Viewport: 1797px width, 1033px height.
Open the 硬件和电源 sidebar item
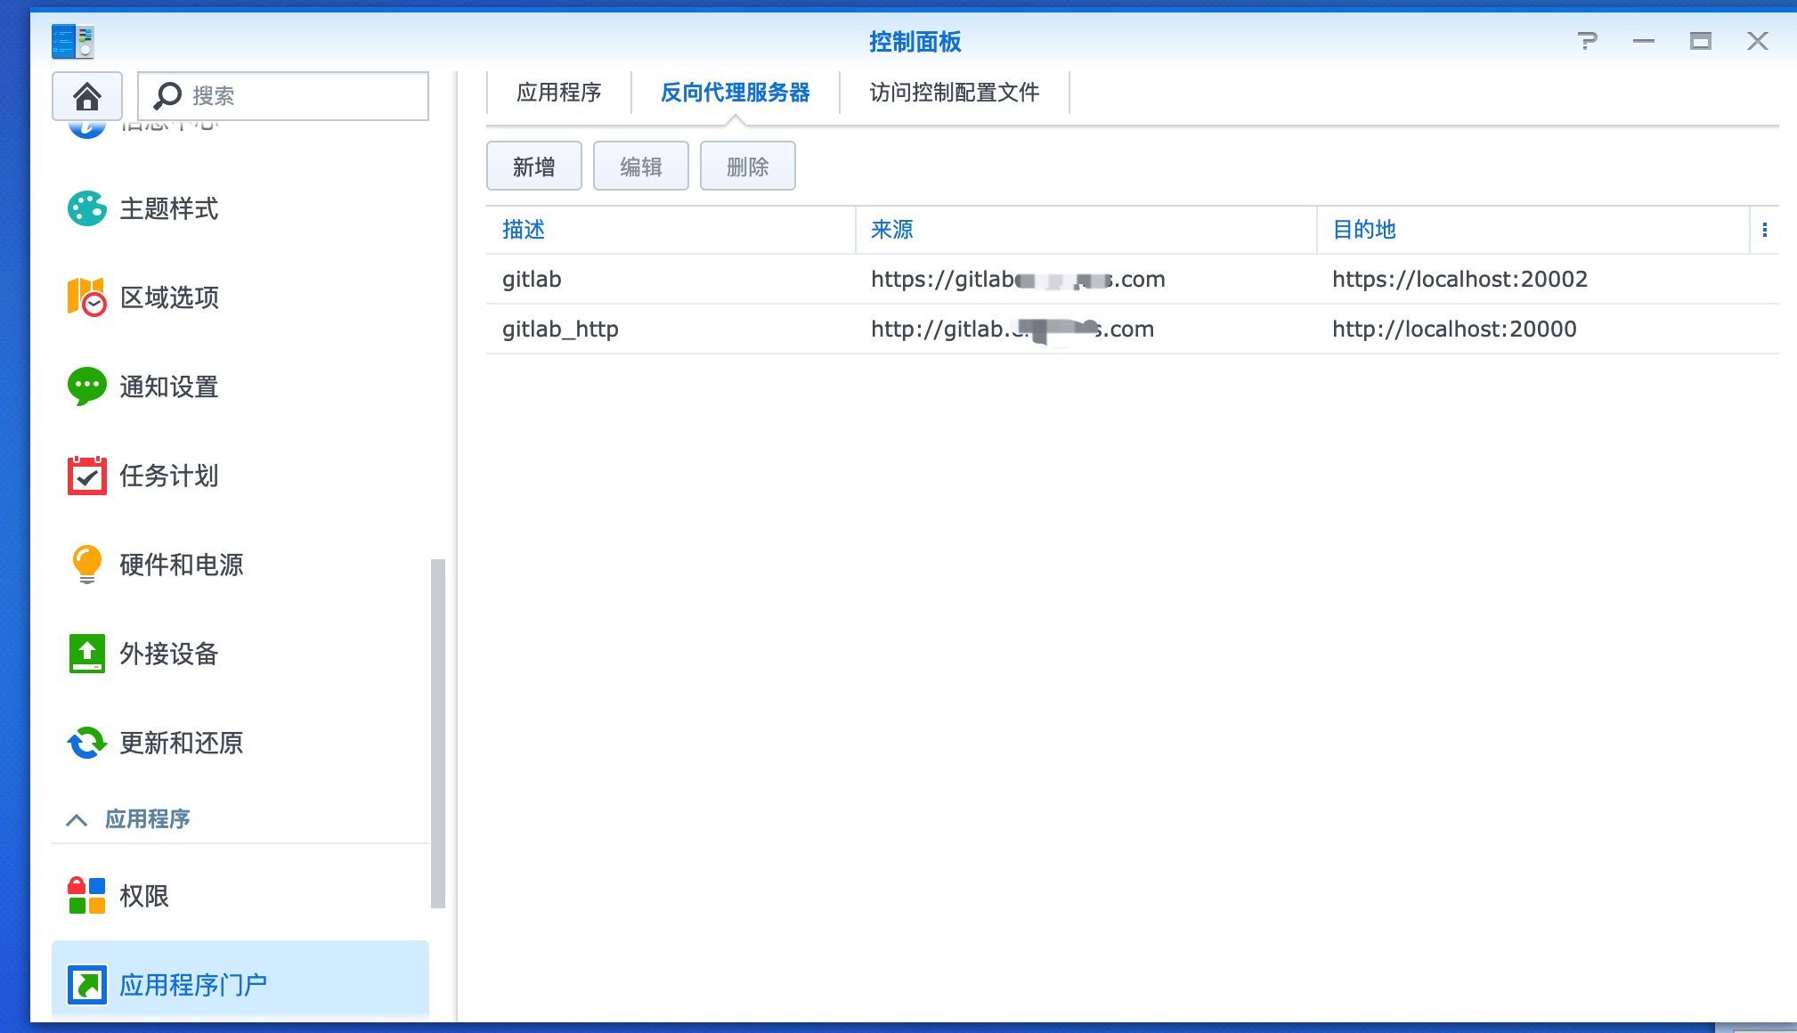(x=240, y=565)
